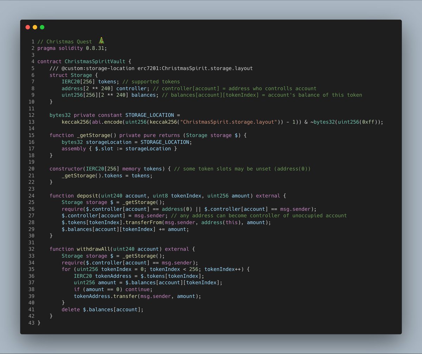Click the yellow minimize window dot

pyautogui.click(x=35, y=27)
